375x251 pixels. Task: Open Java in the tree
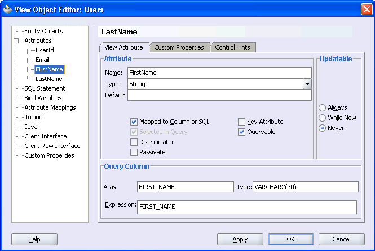pyautogui.click(x=31, y=127)
